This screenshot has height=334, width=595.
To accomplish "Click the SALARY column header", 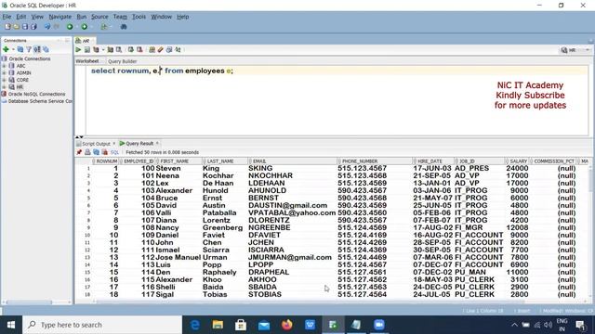I will (518, 161).
